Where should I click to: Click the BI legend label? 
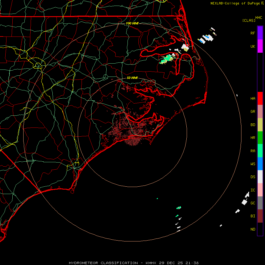pyautogui.click(x=253, y=216)
